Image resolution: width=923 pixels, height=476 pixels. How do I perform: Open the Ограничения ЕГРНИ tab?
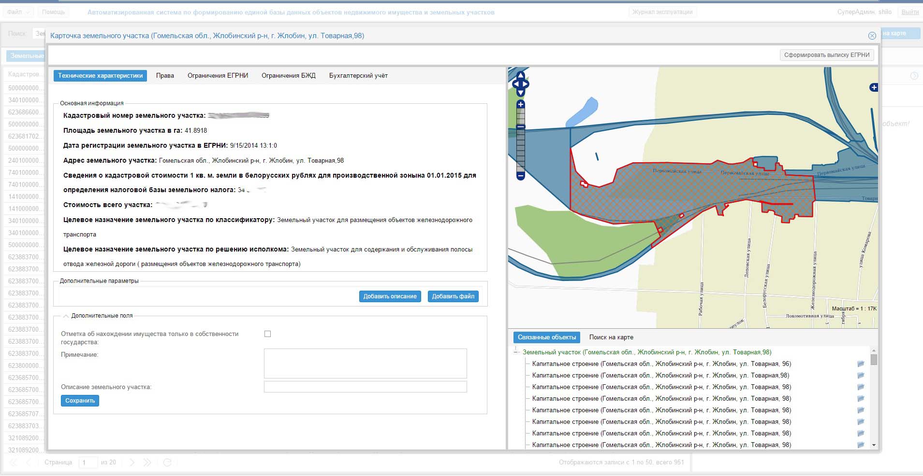(x=218, y=75)
